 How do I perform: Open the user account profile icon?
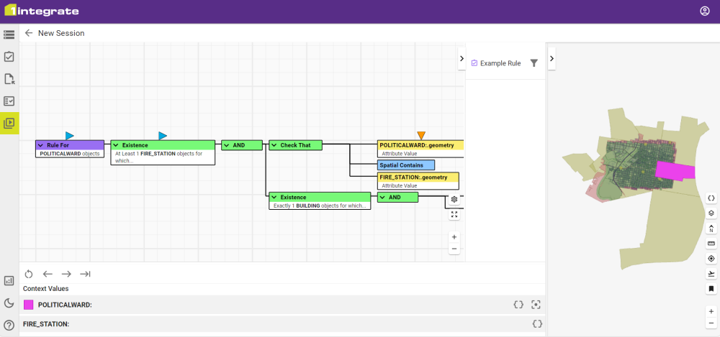(704, 11)
